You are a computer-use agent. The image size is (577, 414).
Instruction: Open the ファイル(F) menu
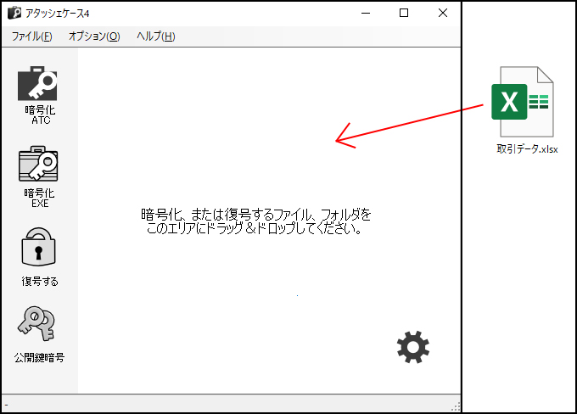pyautogui.click(x=31, y=36)
